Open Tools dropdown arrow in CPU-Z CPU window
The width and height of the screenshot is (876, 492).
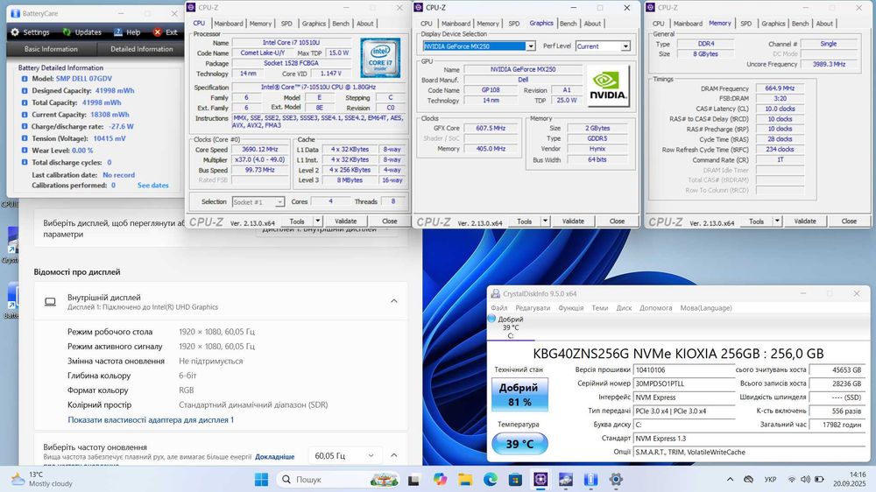pos(317,221)
